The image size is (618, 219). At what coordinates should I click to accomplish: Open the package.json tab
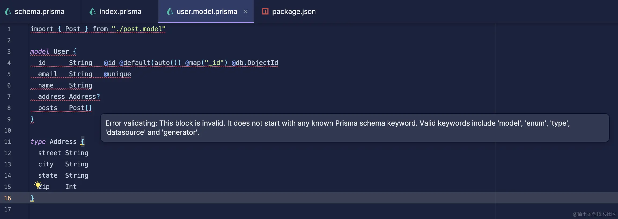294,12
